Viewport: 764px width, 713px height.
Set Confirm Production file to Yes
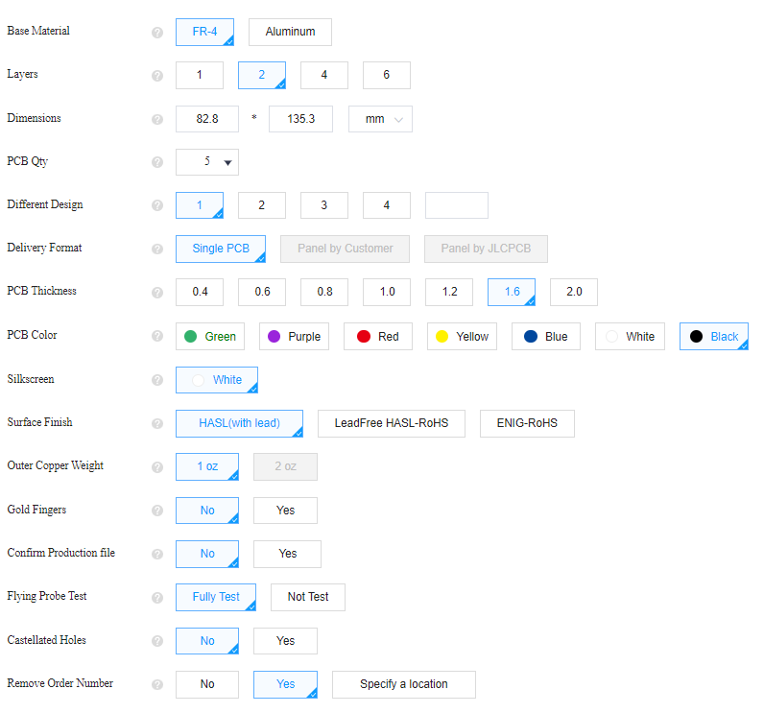[287, 554]
